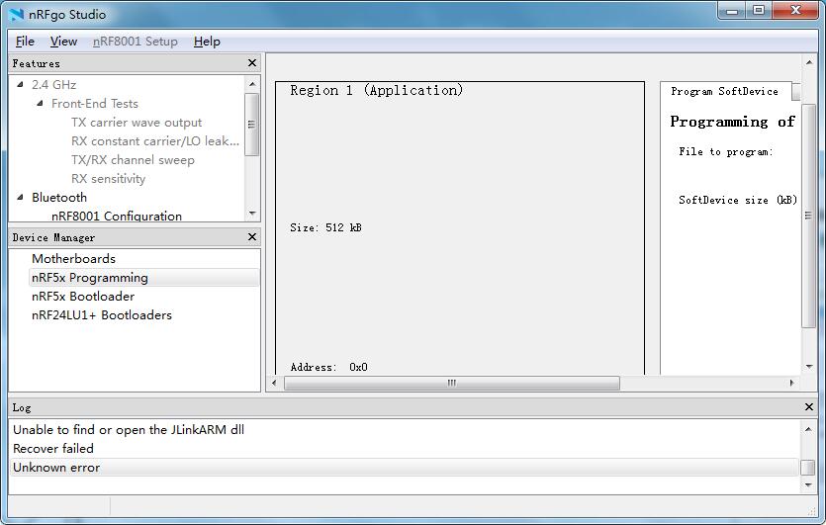Close the Log panel
This screenshot has height=525, width=826.
tap(809, 406)
